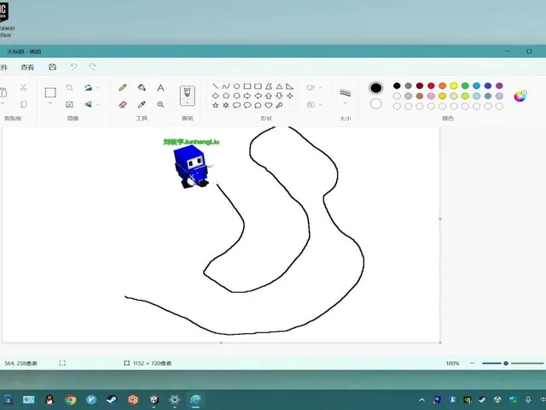Open Steam from the taskbar
The width and height of the screenshot is (546, 410).
pos(112,400)
